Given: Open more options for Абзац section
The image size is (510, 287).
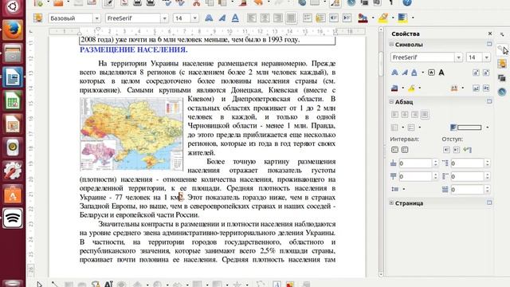Looking at the screenshot, I should click(489, 101).
